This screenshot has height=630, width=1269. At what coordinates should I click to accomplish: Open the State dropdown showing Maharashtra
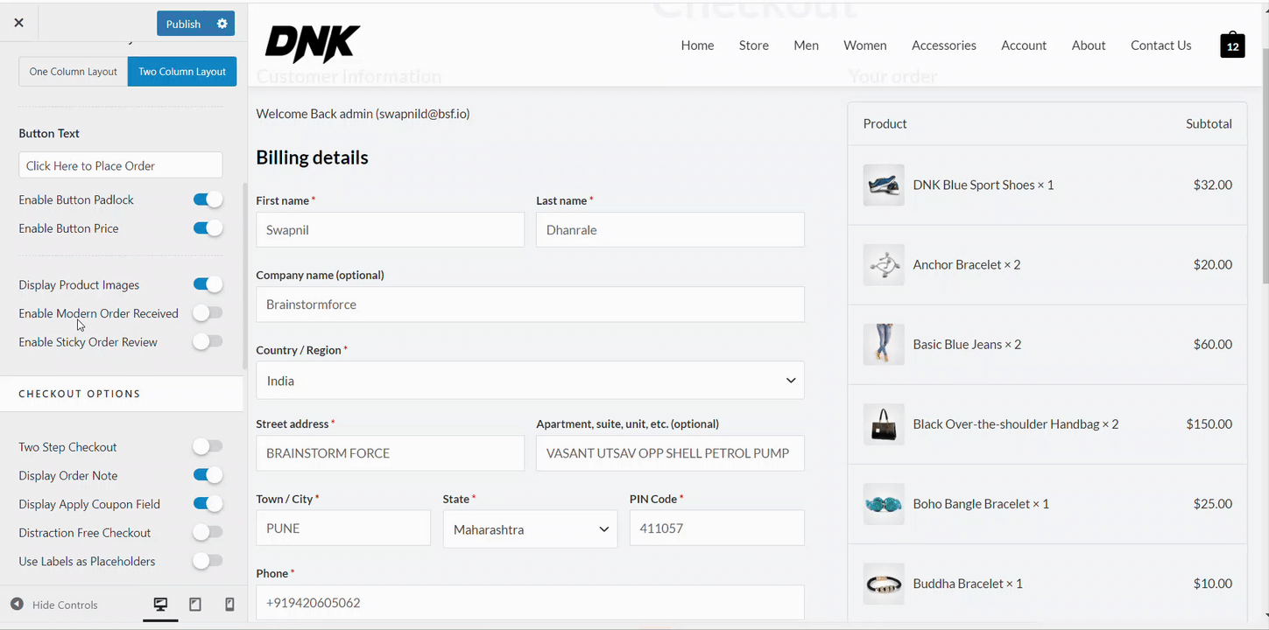530,529
